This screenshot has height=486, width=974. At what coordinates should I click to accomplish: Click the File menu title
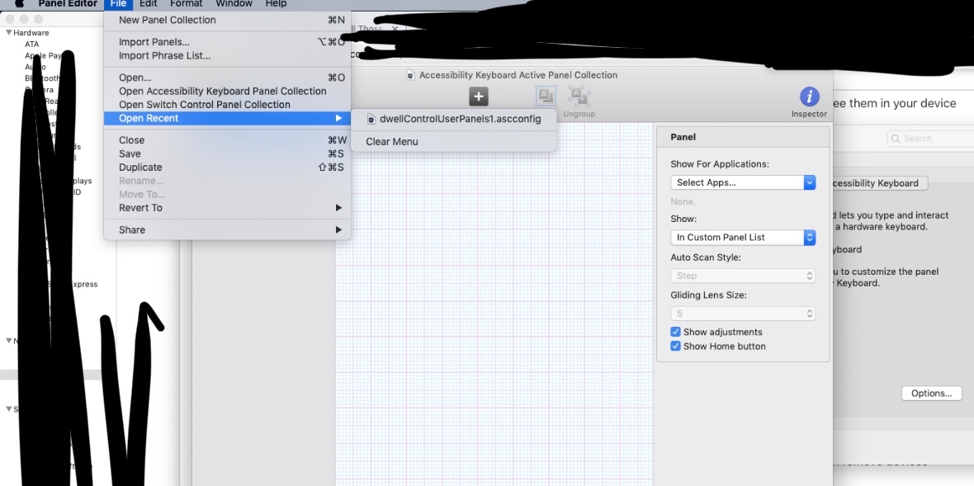point(118,4)
